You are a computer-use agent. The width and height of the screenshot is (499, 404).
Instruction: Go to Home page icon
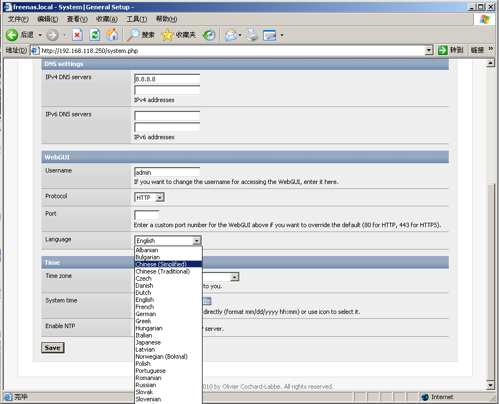pyautogui.click(x=112, y=35)
